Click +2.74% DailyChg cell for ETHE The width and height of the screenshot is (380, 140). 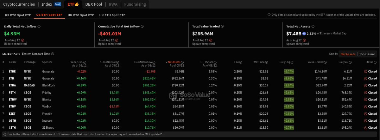(289, 71)
